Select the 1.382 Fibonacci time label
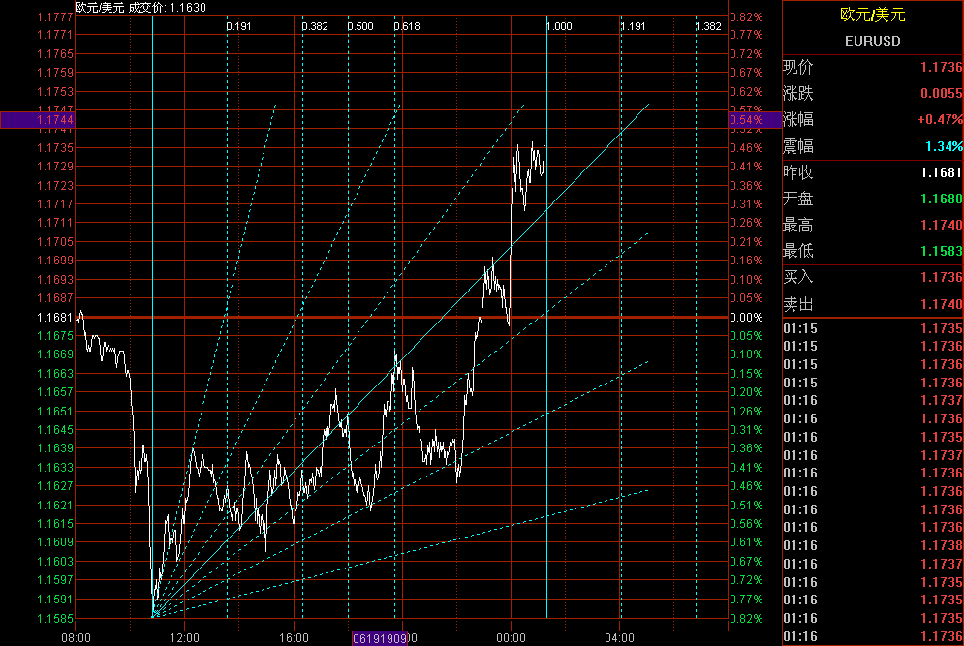This screenshot has height=646, width=964. (x=708, y=26)
